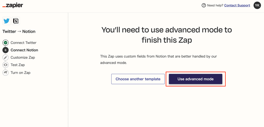264x127 pixels.
Task: Click the eye icon for Test Zap
Action: pos(5,65)
